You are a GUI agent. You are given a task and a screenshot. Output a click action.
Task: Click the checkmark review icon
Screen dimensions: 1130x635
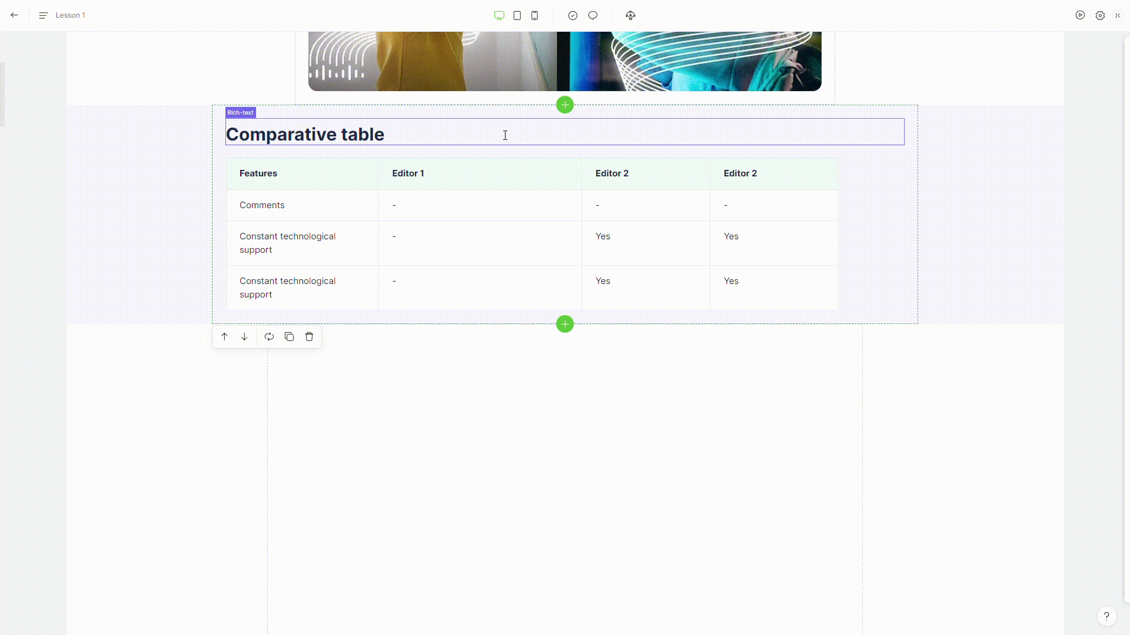573,15
